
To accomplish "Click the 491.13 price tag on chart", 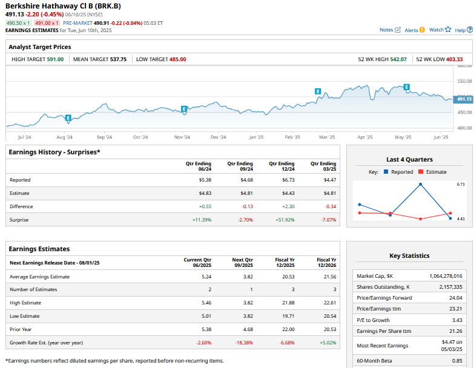I will pyautogui.click(x=464, y=99).
